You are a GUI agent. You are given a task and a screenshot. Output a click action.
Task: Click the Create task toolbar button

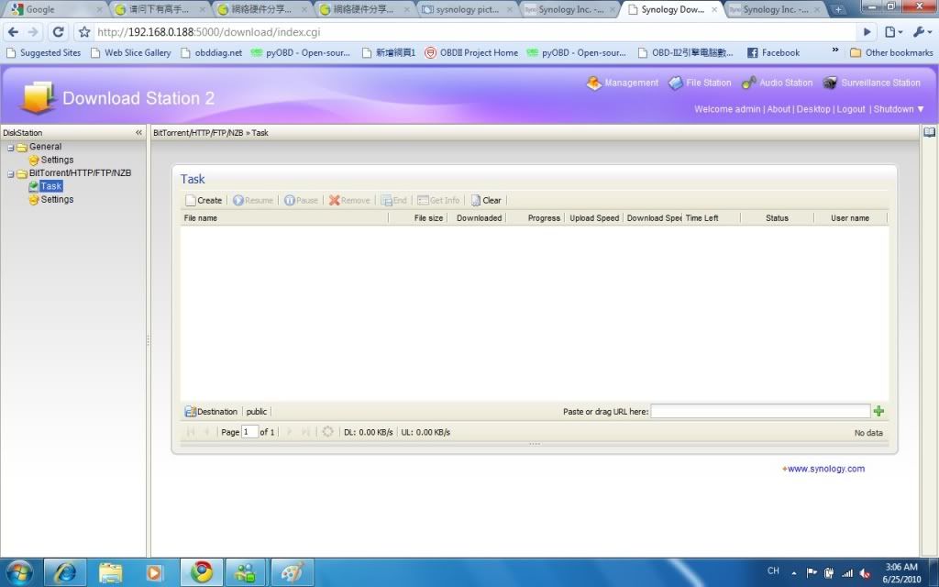click(x=204, y=200)
